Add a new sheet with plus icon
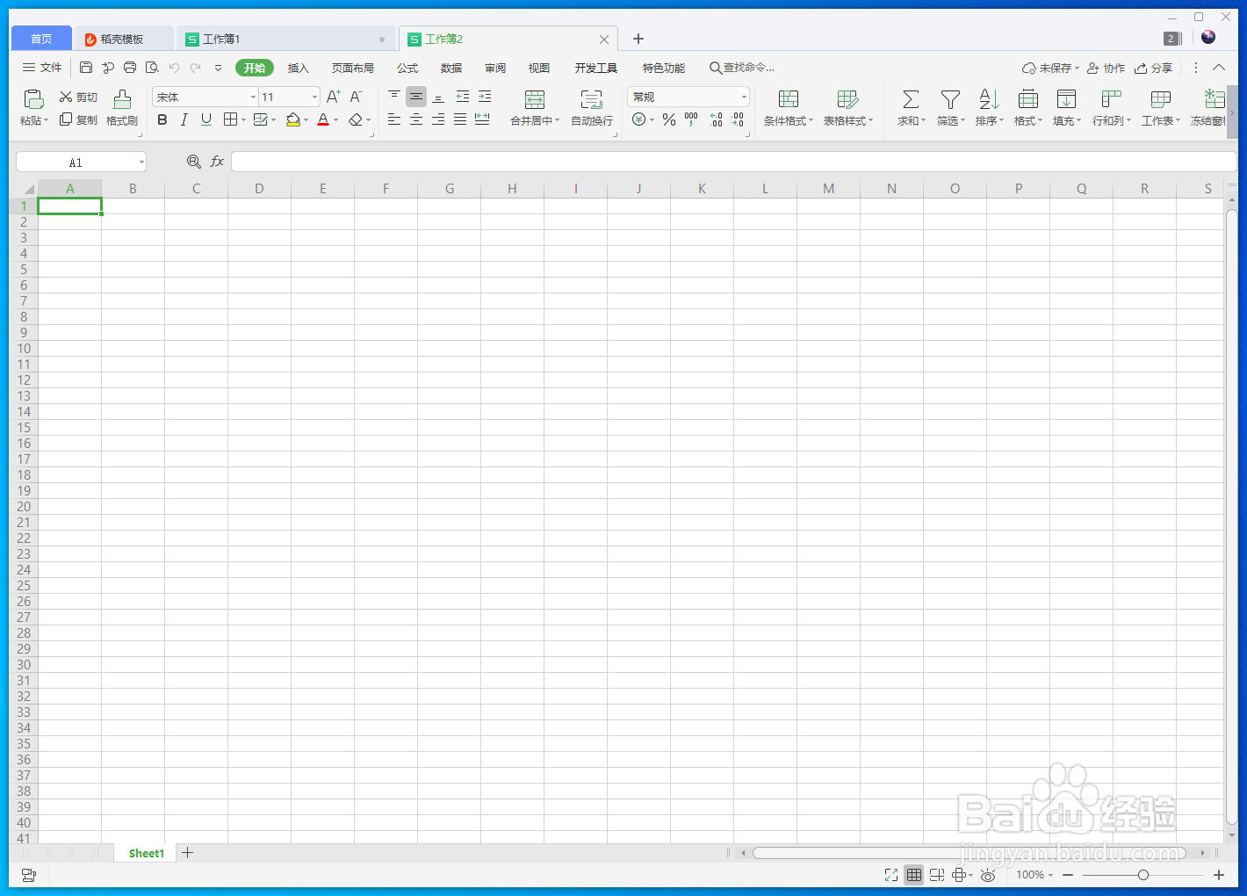Viewport: 1247px width, 896px height. click(x=187, y=852)
